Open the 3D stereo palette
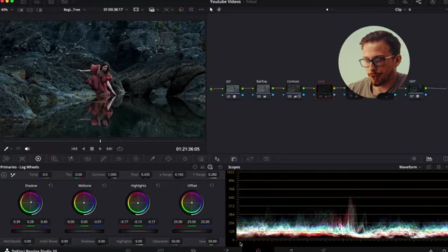 pyautogui.click(x=266, y=159)
